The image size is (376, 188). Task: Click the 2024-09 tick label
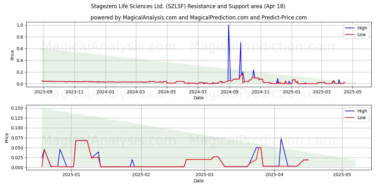pyautogui.click(x=230, y=92)
